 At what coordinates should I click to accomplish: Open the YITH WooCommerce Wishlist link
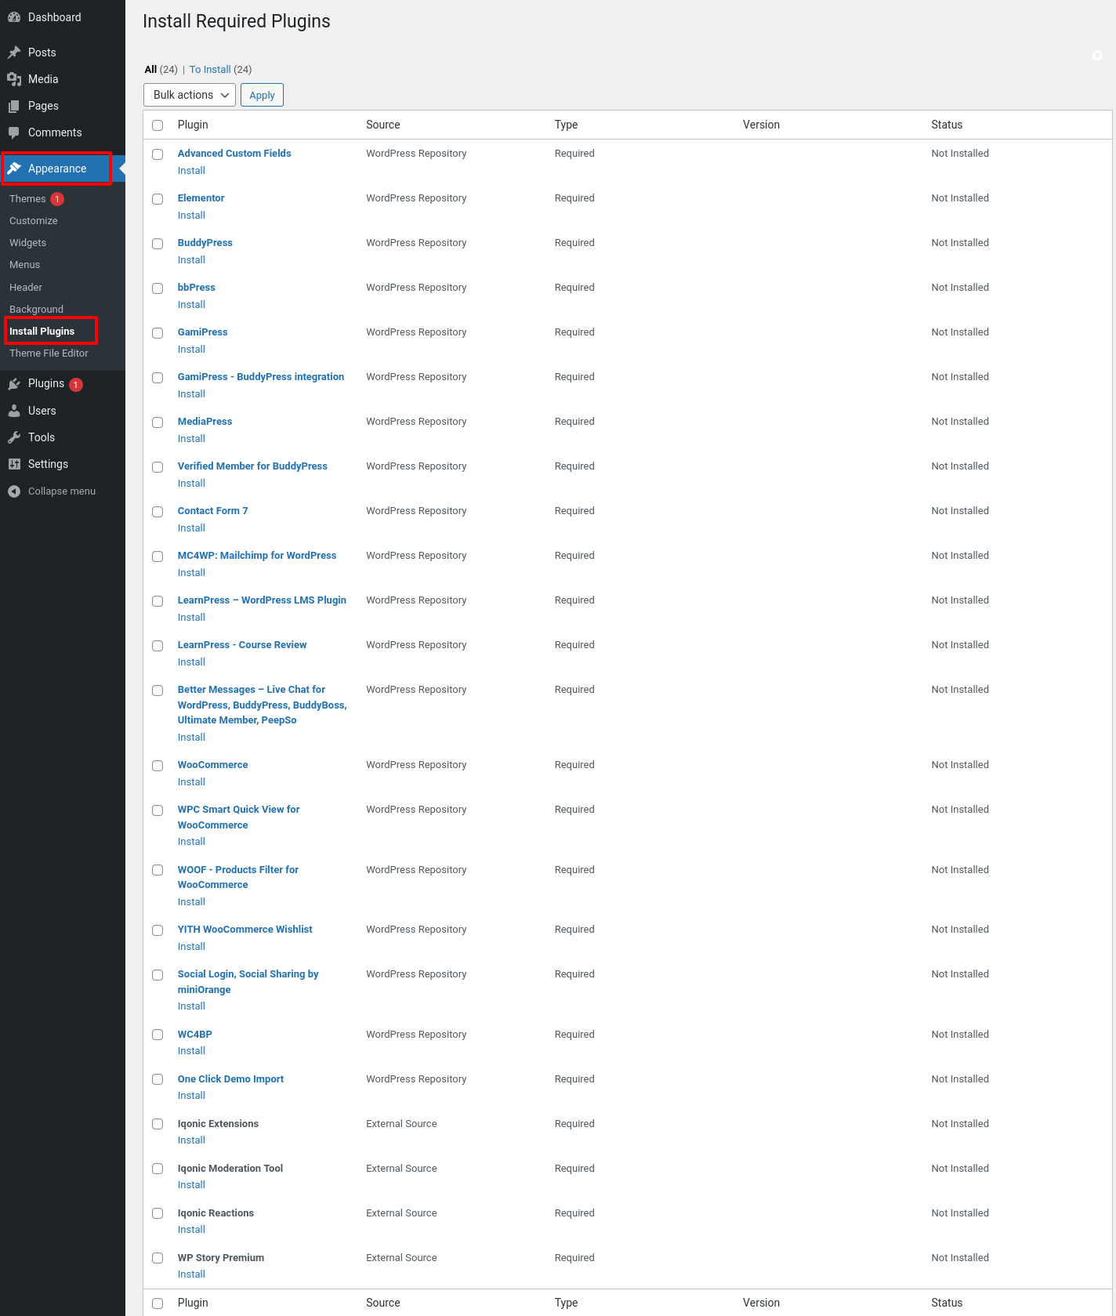click(245, 930)
